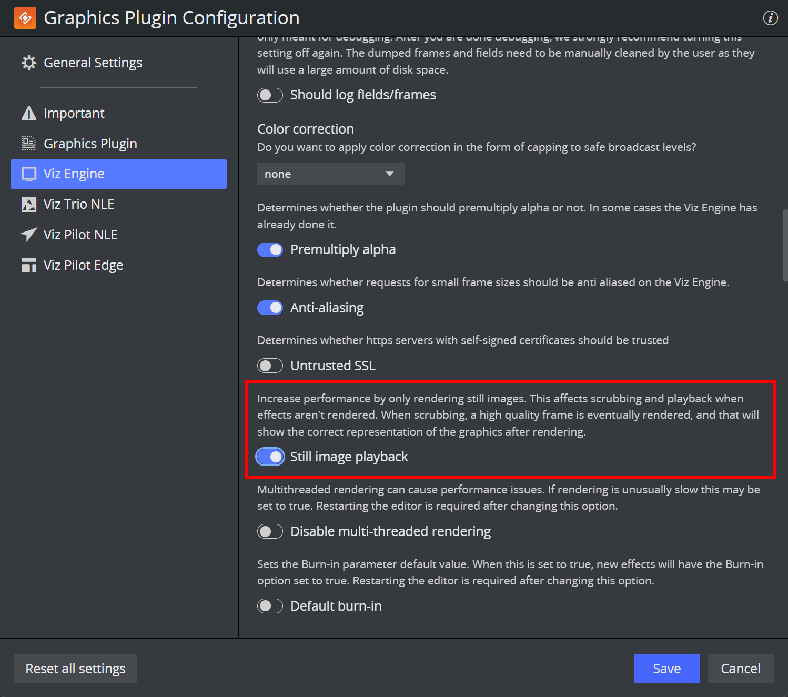Click the General Settings gear icon
This screenshot has width=788, height=697.
29,63
